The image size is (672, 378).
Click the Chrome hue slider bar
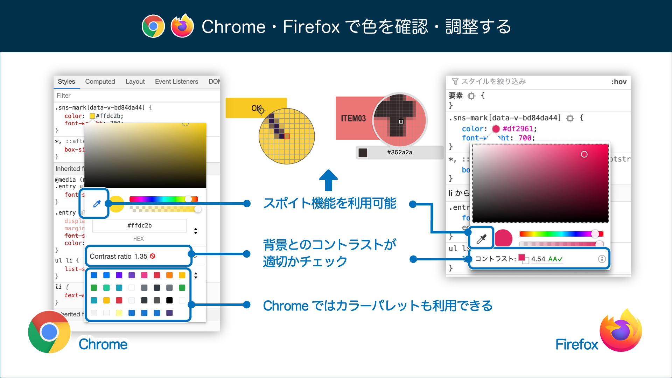[x=163, y=199]
